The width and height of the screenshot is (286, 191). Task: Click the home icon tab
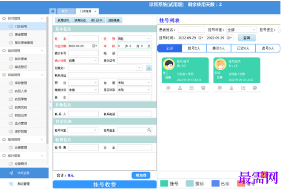pyautogui.click(x=53, y=11)
